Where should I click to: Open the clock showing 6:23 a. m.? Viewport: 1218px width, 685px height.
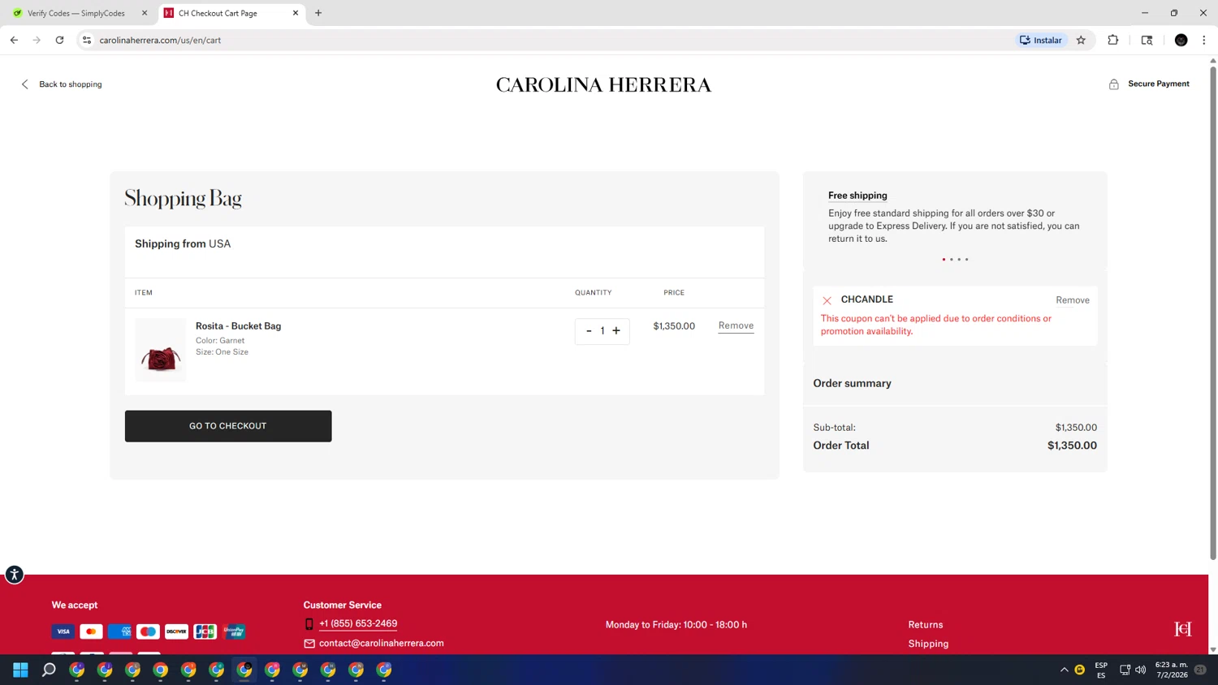(x=1172, y=670)
